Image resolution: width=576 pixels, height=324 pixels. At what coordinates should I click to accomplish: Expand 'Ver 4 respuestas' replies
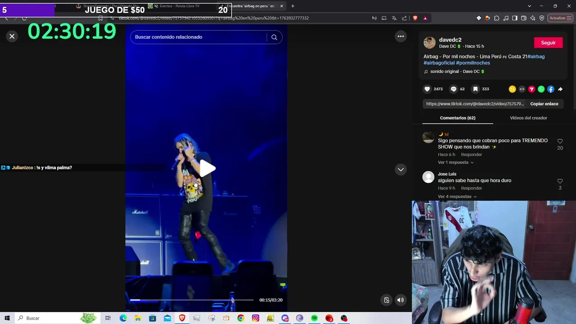457,197
